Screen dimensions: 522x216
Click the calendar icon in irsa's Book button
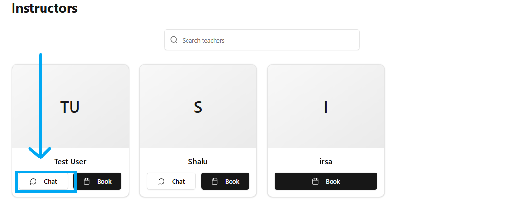pyautogui.click(x=315, y=182)
